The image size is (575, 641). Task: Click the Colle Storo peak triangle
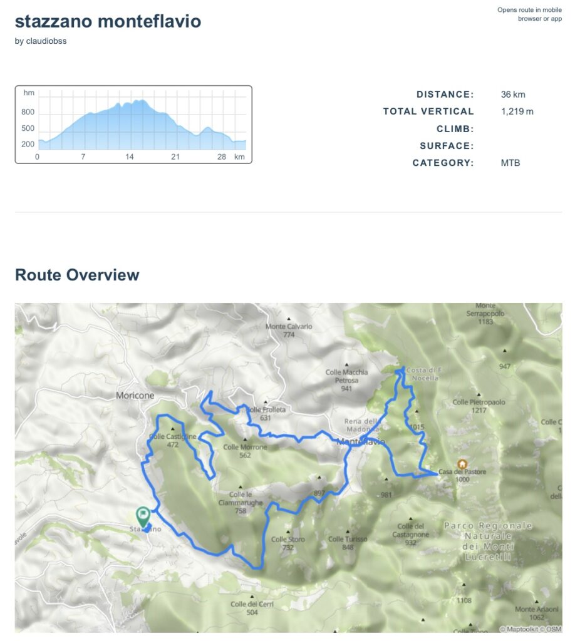[x=288, y=531]
